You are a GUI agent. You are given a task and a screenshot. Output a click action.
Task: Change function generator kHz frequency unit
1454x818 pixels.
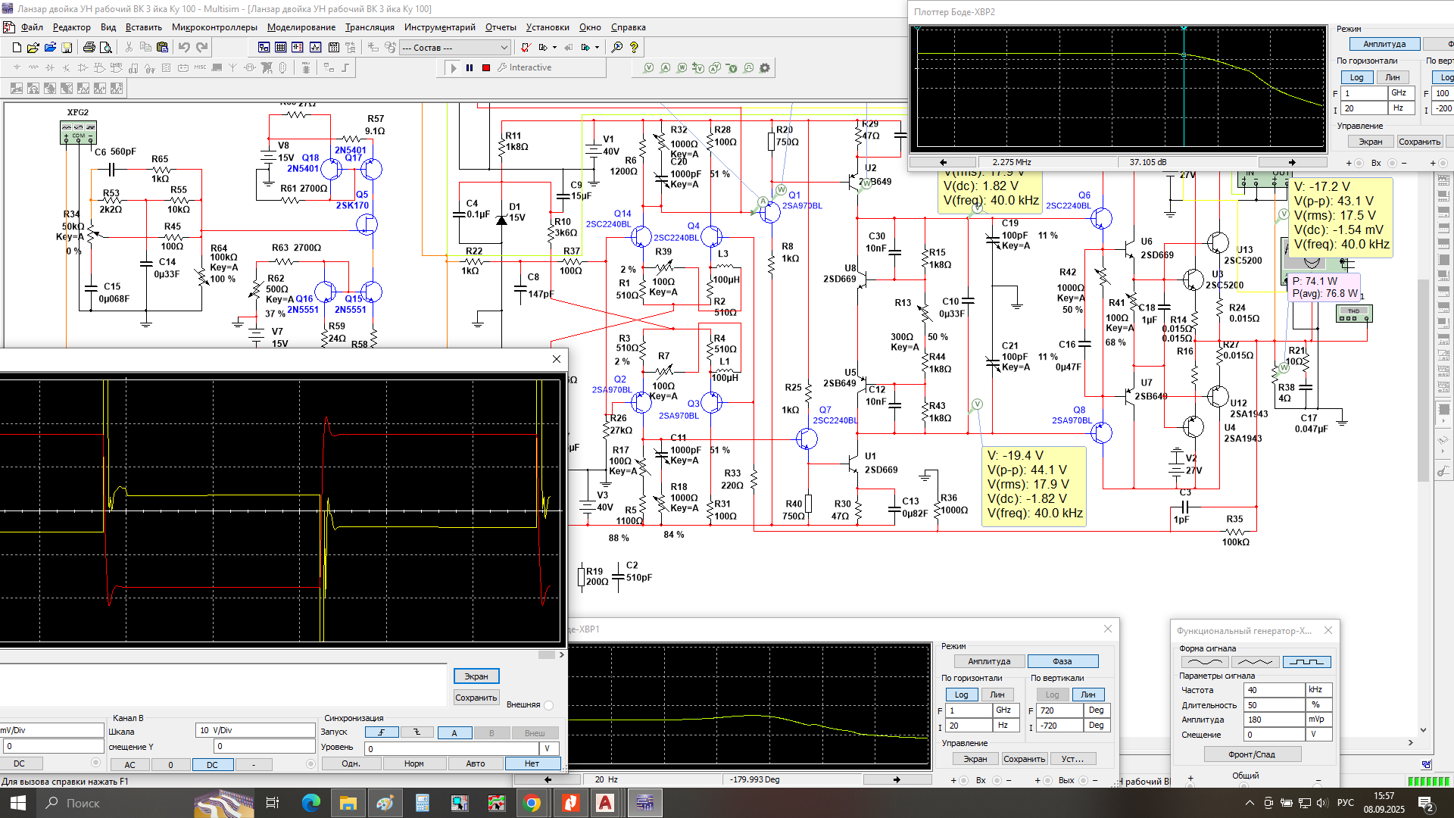point(1318,690)
